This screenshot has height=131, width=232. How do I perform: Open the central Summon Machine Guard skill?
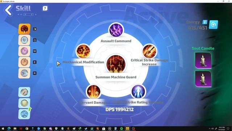[116, 64]
